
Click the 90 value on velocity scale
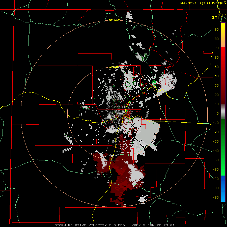(217, 30)
